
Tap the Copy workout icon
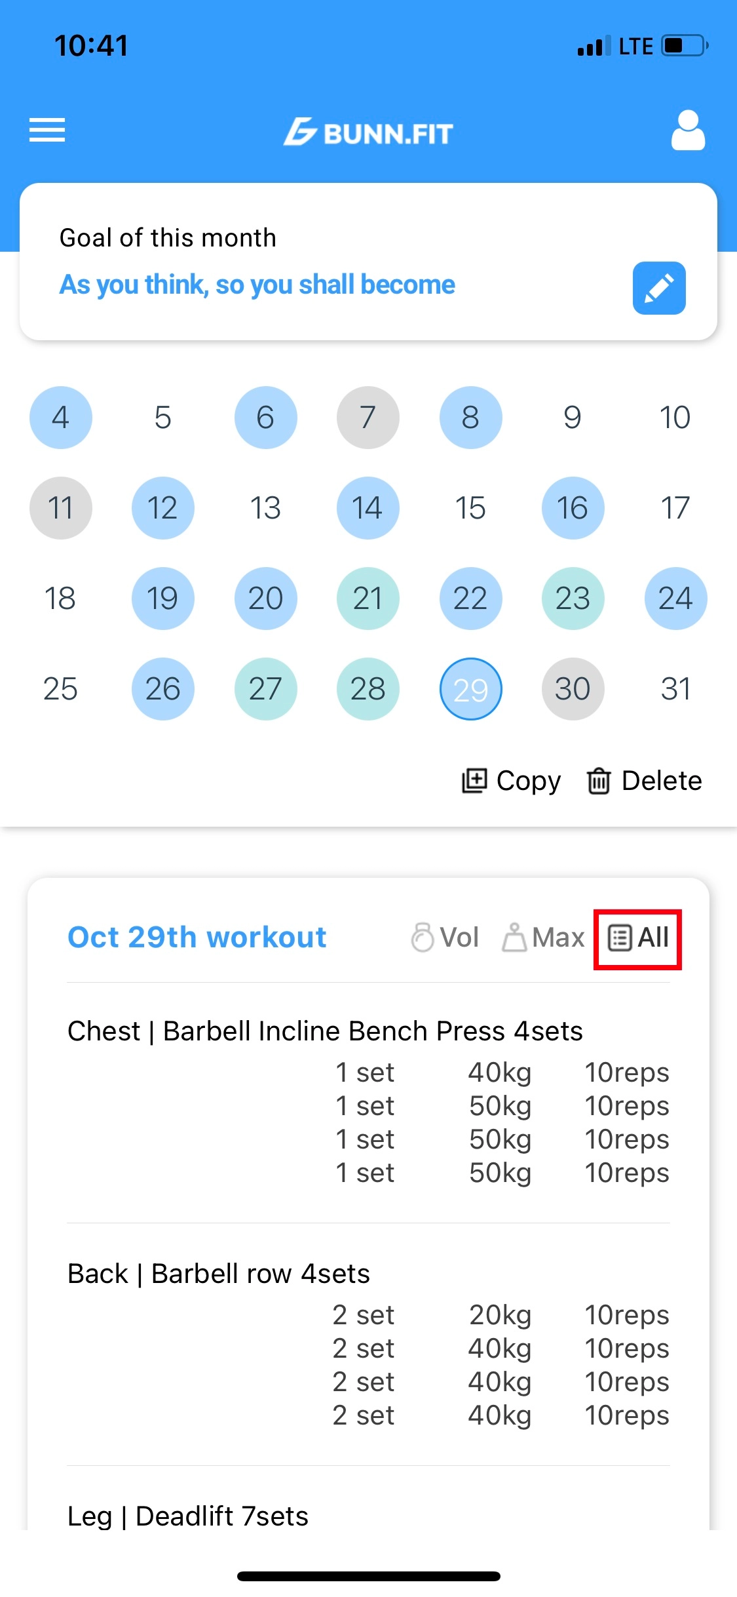click(x=474, y=781)
